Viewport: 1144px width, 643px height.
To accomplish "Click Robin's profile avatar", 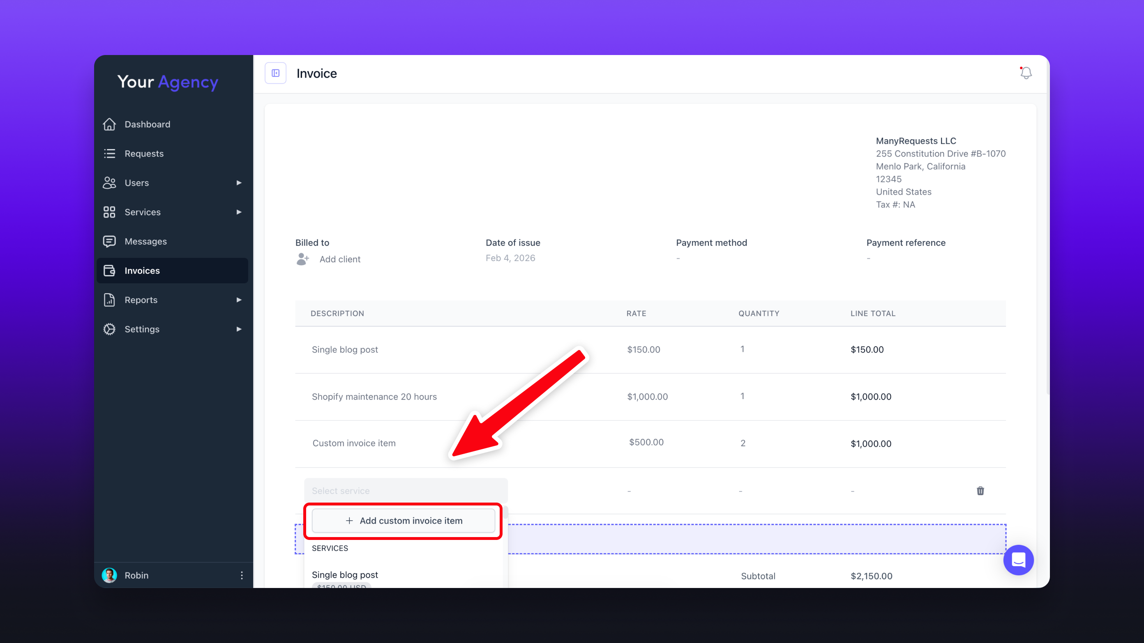I will coord(109,575).
